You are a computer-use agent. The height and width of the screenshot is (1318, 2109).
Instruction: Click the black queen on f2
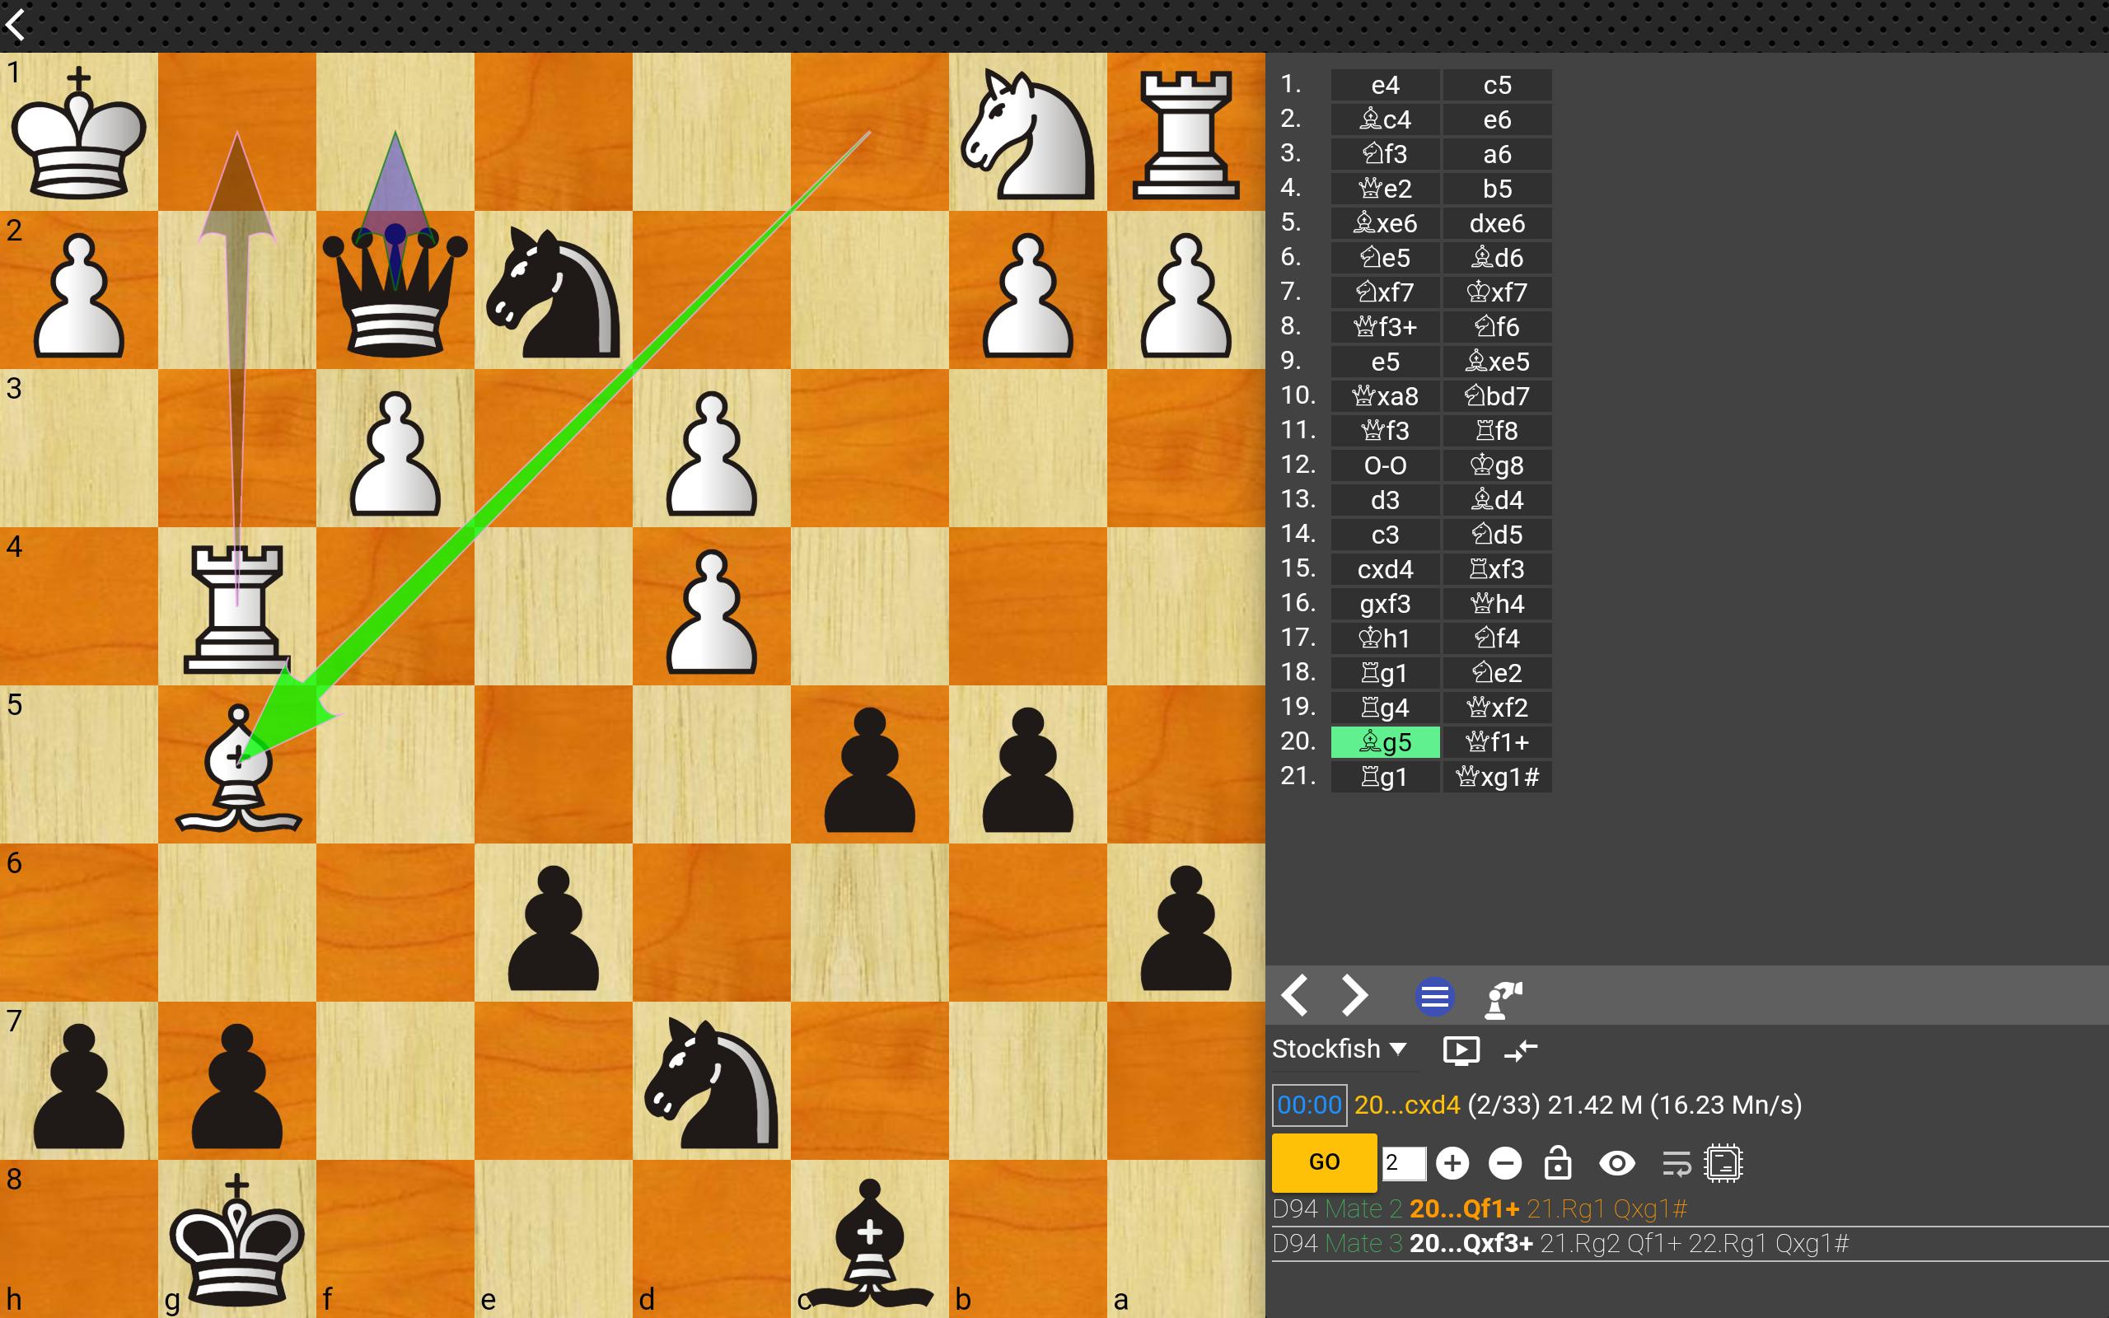click(x=395, y=290)
